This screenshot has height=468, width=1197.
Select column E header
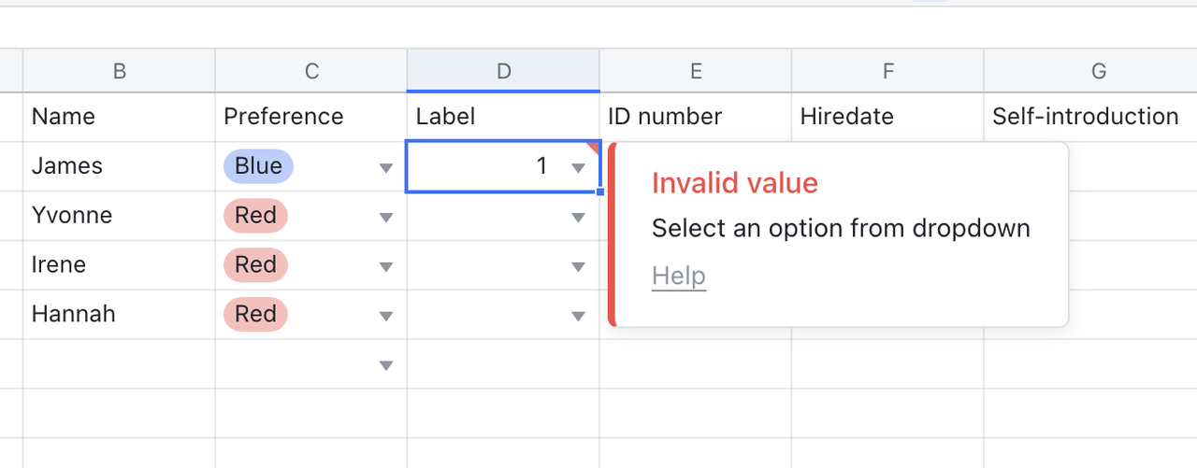[696, 71]
